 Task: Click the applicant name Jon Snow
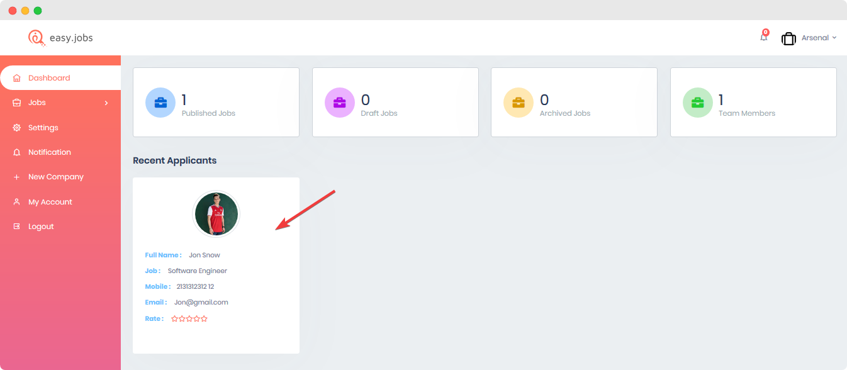tap(205, 255)
